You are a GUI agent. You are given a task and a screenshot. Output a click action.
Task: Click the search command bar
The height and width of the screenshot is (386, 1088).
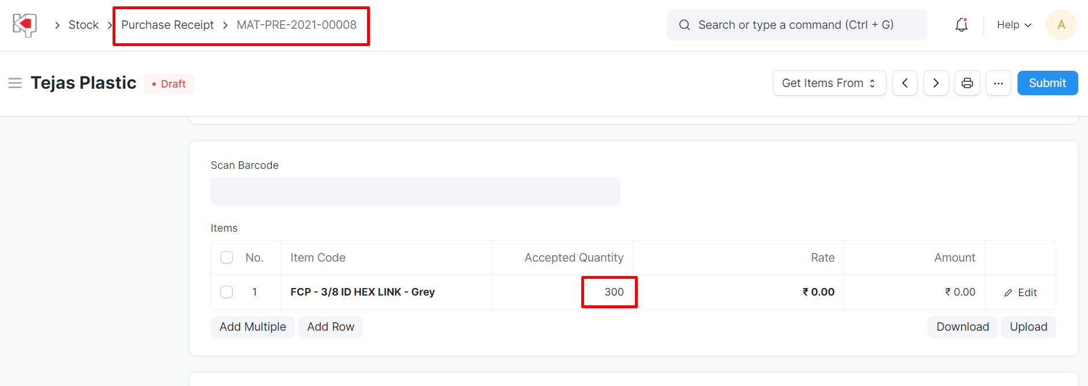pos(797,25)
